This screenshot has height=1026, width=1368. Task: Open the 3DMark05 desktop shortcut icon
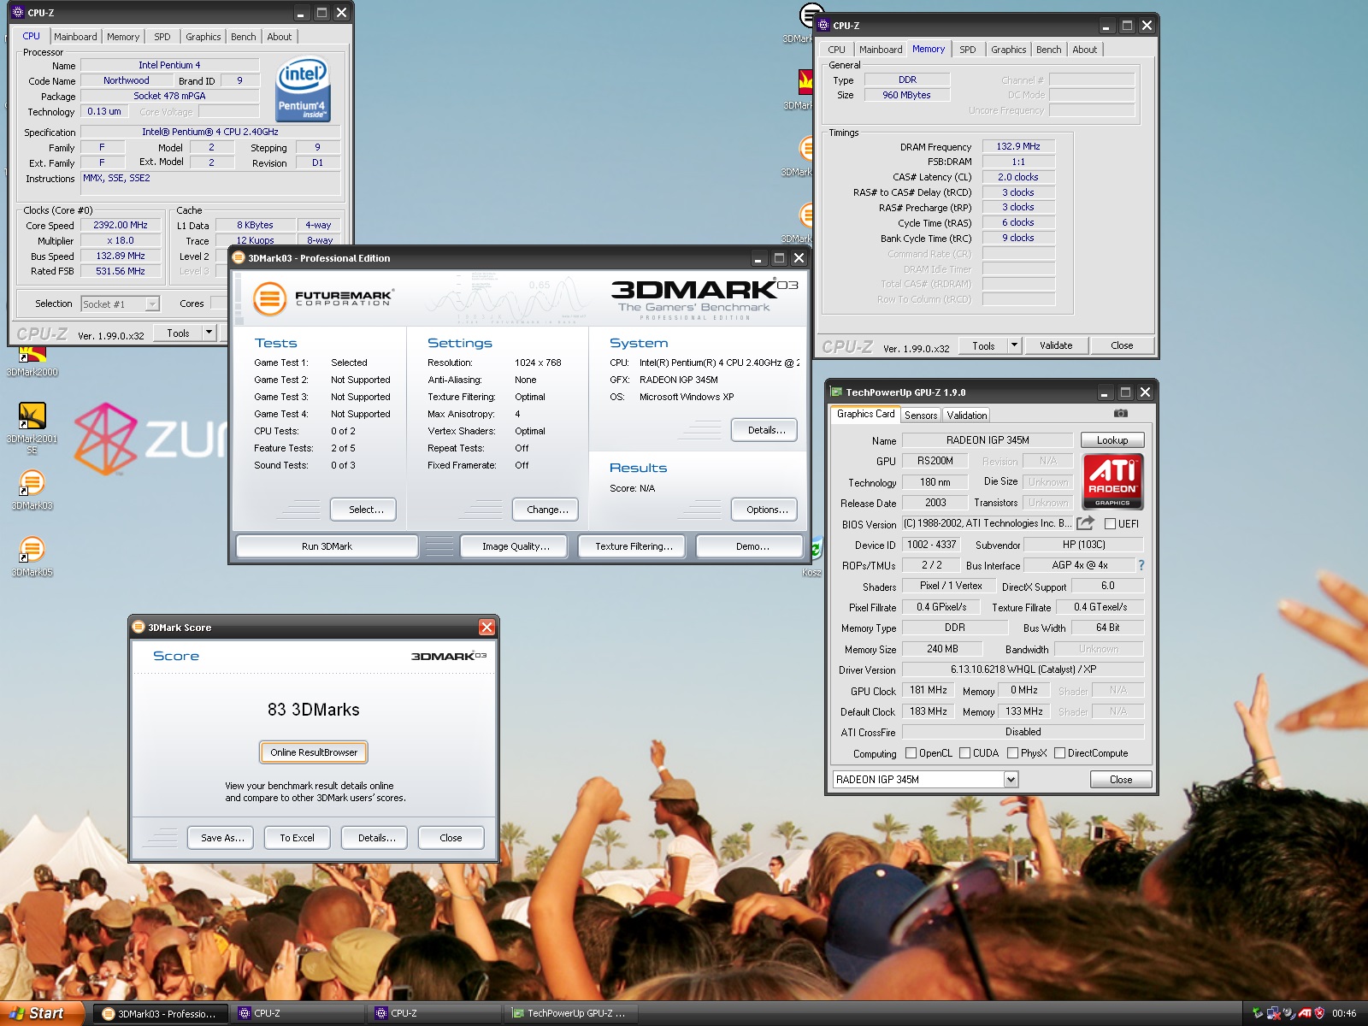pyautogui.click(x=32, y=550)
